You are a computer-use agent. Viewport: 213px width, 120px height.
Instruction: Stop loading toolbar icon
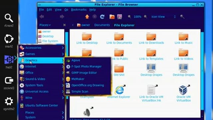[x=95, y=17]
